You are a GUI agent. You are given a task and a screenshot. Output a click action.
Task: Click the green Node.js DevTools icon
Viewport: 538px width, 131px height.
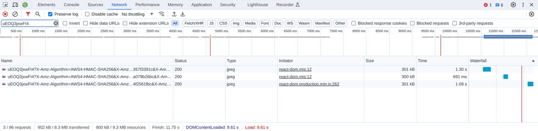[25, 5]
